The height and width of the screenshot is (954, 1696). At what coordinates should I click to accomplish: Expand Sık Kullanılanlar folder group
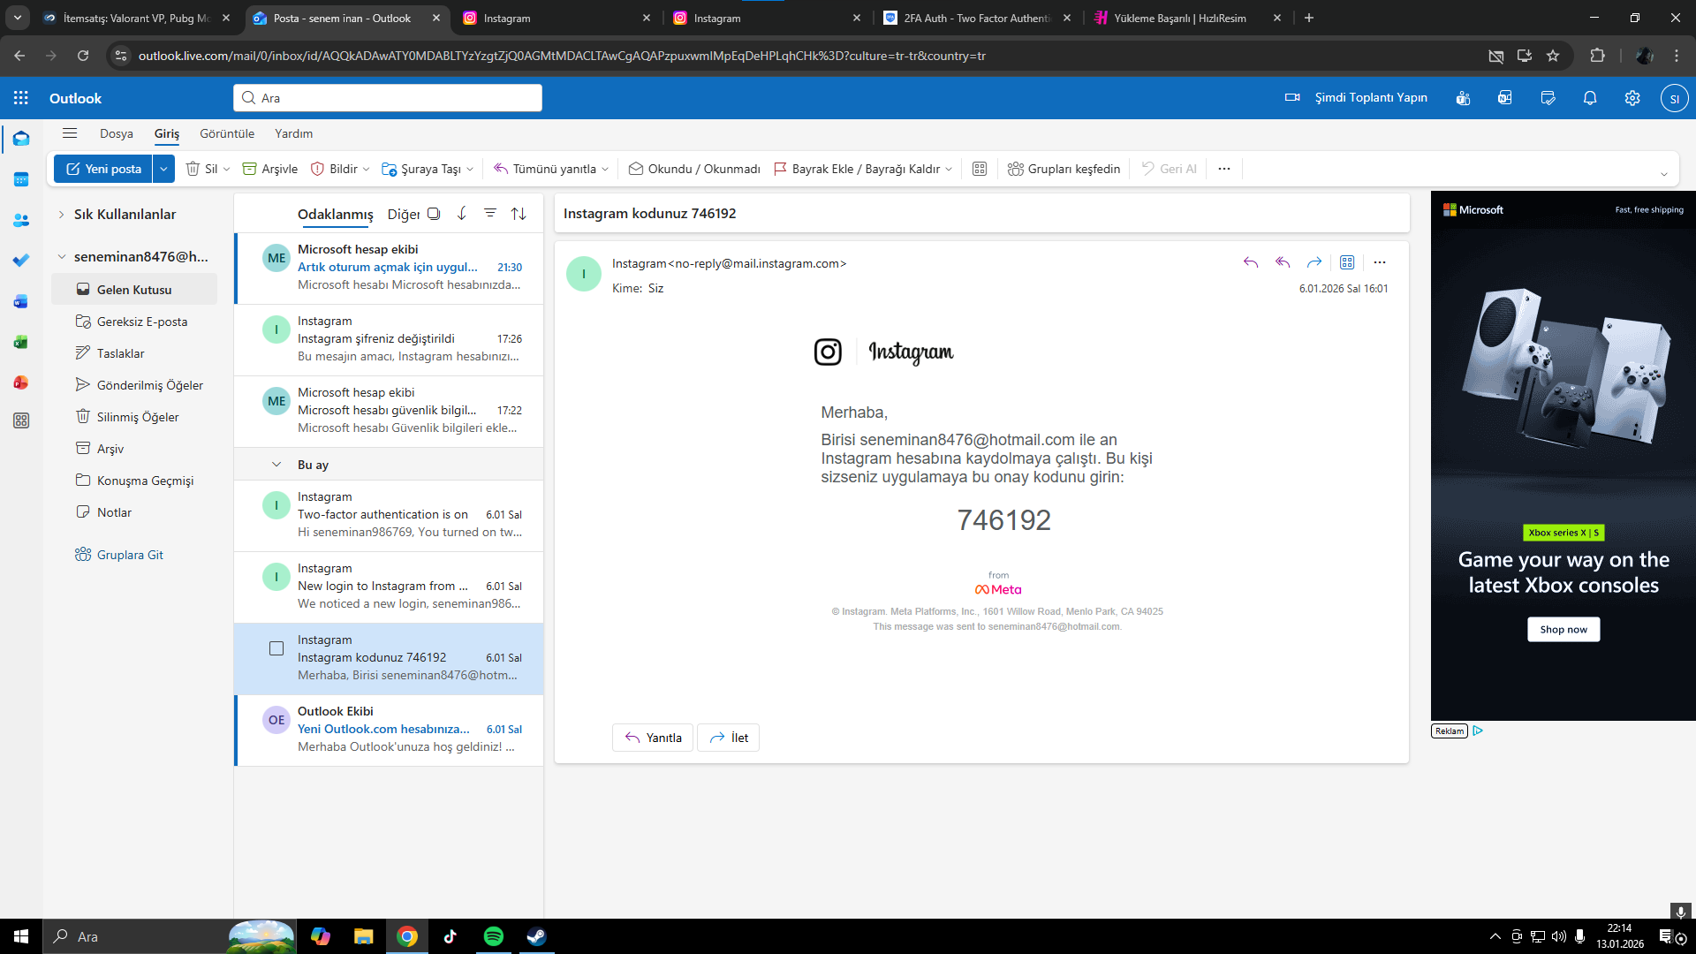(61, 215)
